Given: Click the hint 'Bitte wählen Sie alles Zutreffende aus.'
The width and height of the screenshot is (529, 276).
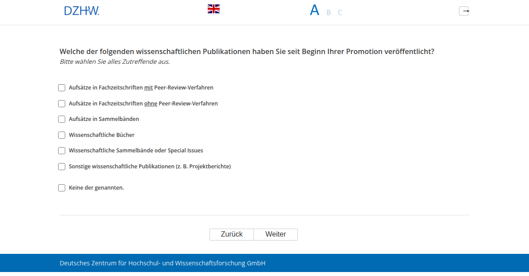Looking at the screenshot, I should tap(114, 62).
